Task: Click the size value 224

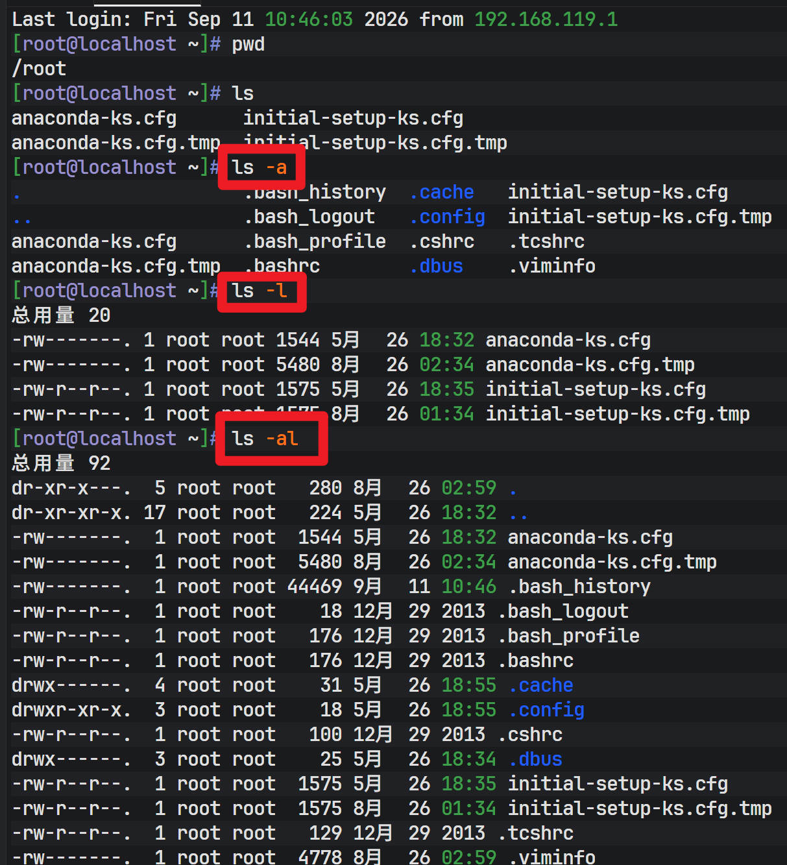Action: (x=326, y=513)
